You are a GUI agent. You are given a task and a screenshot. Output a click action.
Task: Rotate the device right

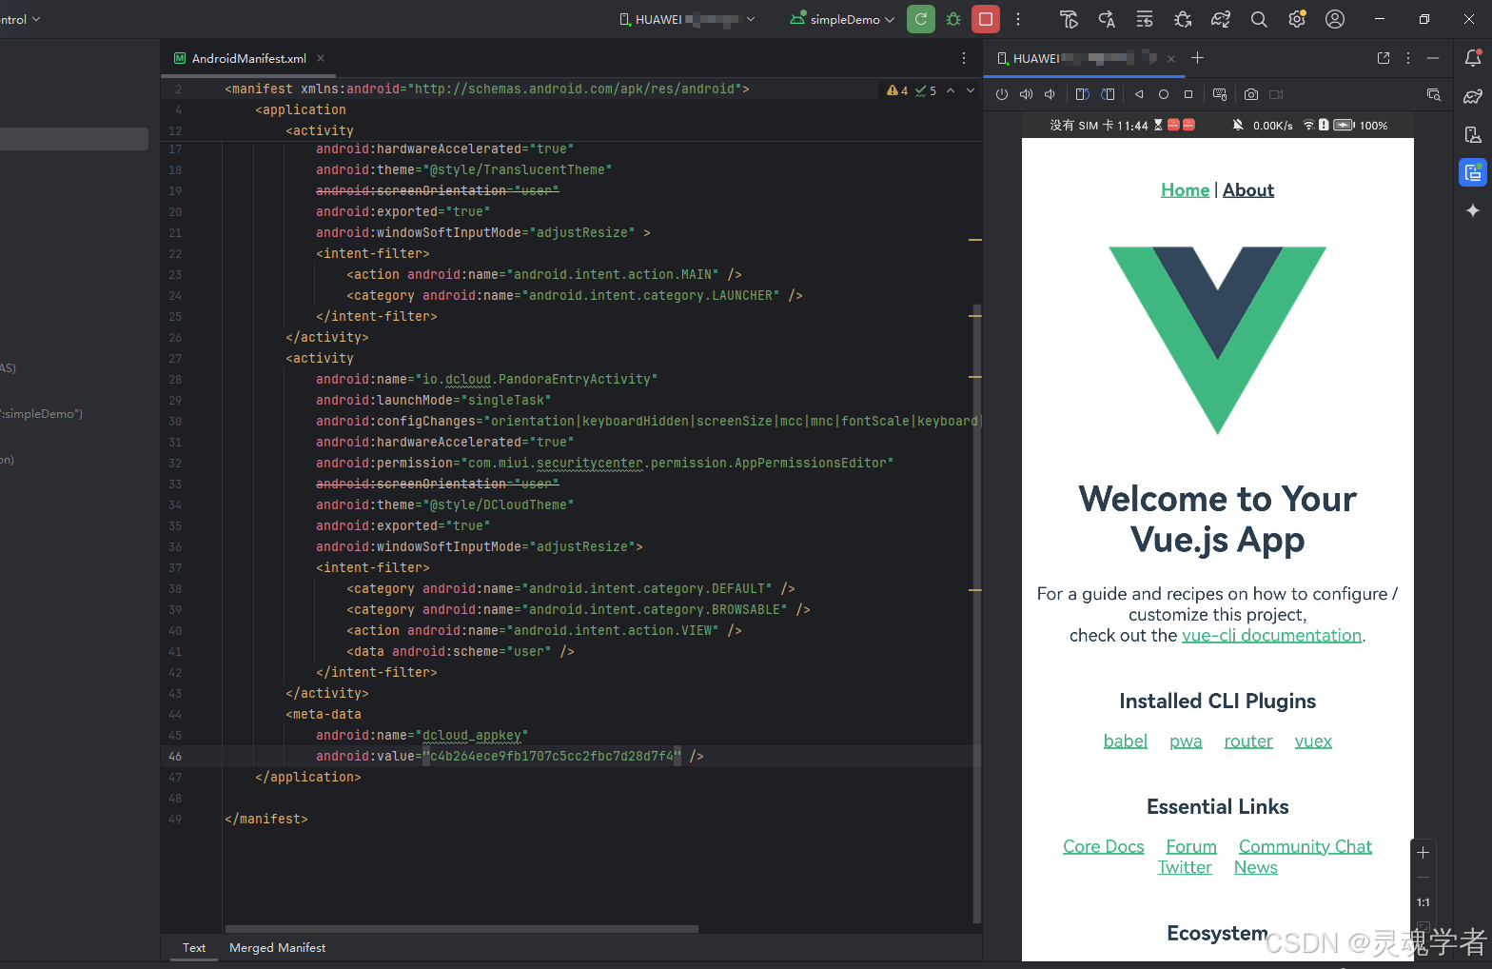coord(1108,94)
